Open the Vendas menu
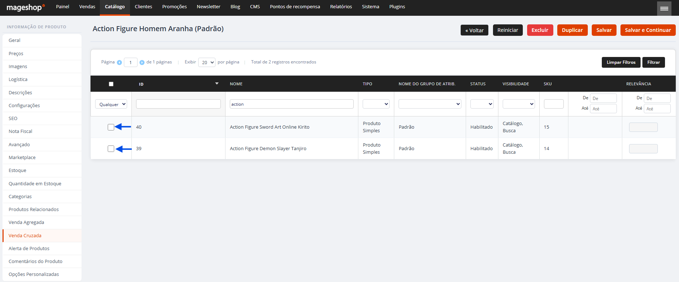 [87, 7]
